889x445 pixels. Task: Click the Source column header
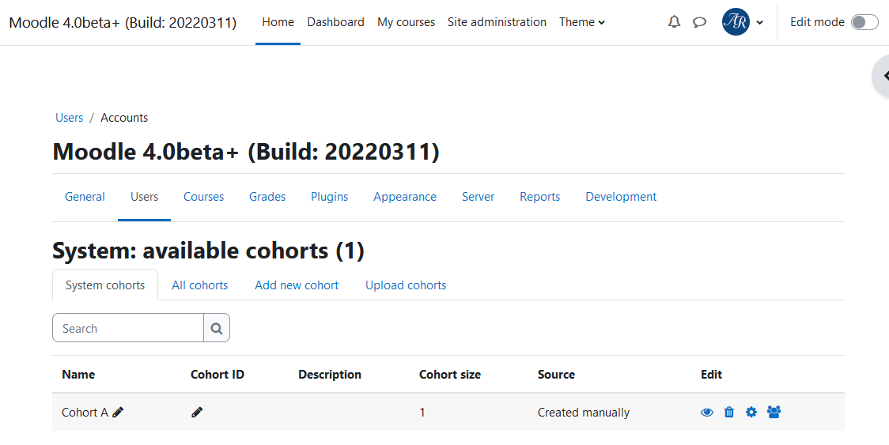[x=556, y=374]
